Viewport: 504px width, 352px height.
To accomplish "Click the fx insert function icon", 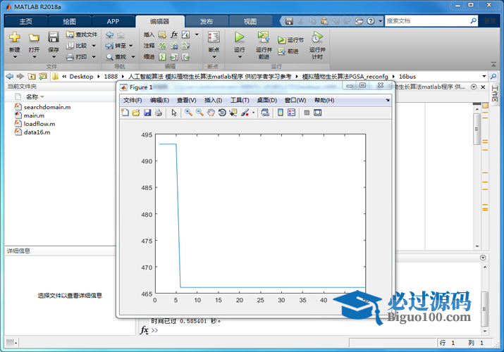I will (174, 34).
